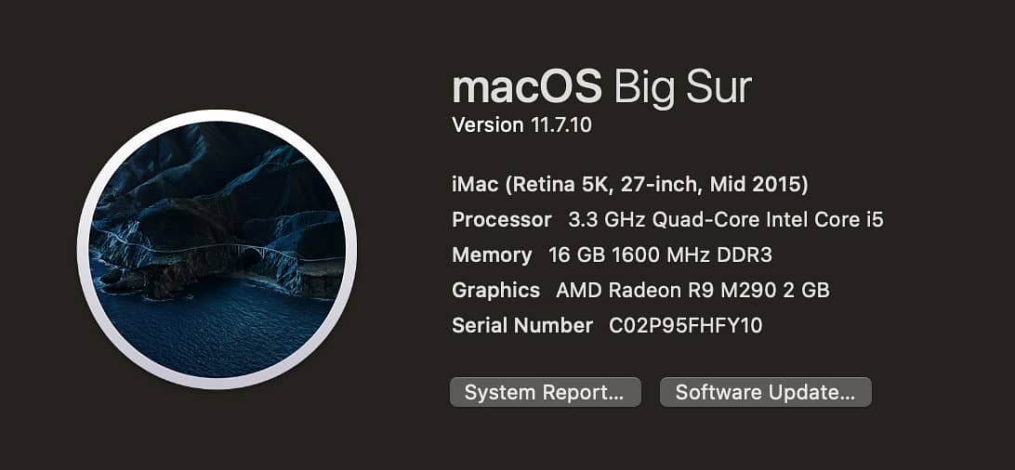Open the System Report

[545, 392]
